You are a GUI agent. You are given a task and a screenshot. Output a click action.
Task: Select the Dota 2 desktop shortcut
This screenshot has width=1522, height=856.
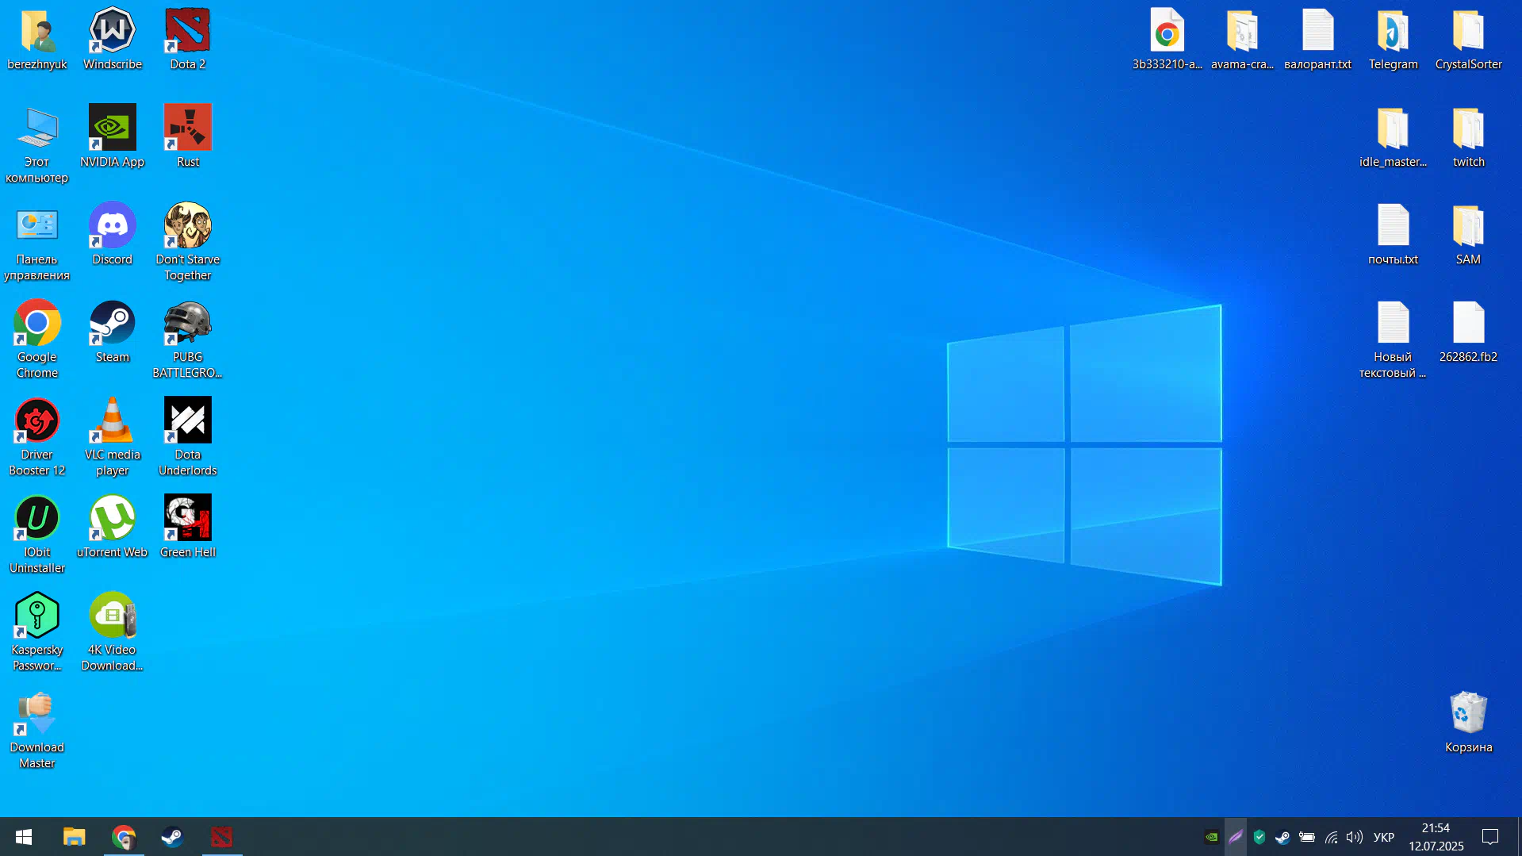tap(187, 39)
